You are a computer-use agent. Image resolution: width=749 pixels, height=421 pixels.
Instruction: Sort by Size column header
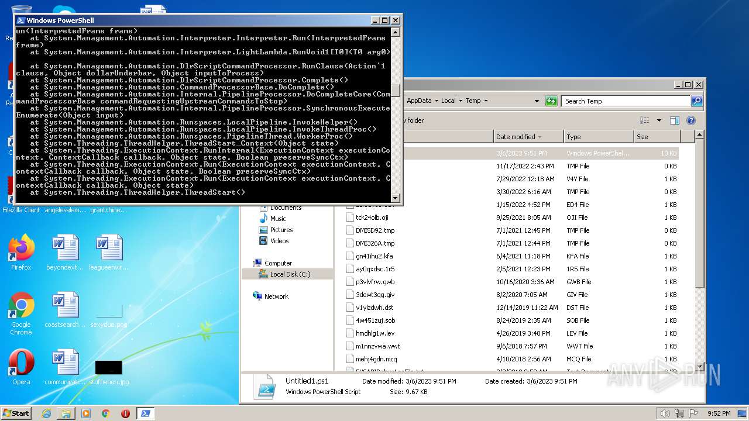(656, 137)
